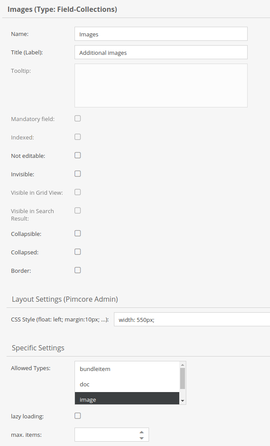Screen dimensions: 270x446
Task: Click the Title (Label) text field
Action: 161,52
